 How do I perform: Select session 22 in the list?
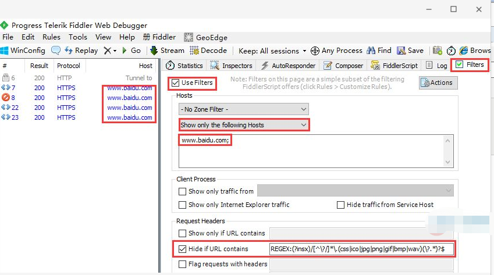pos(78,108)
